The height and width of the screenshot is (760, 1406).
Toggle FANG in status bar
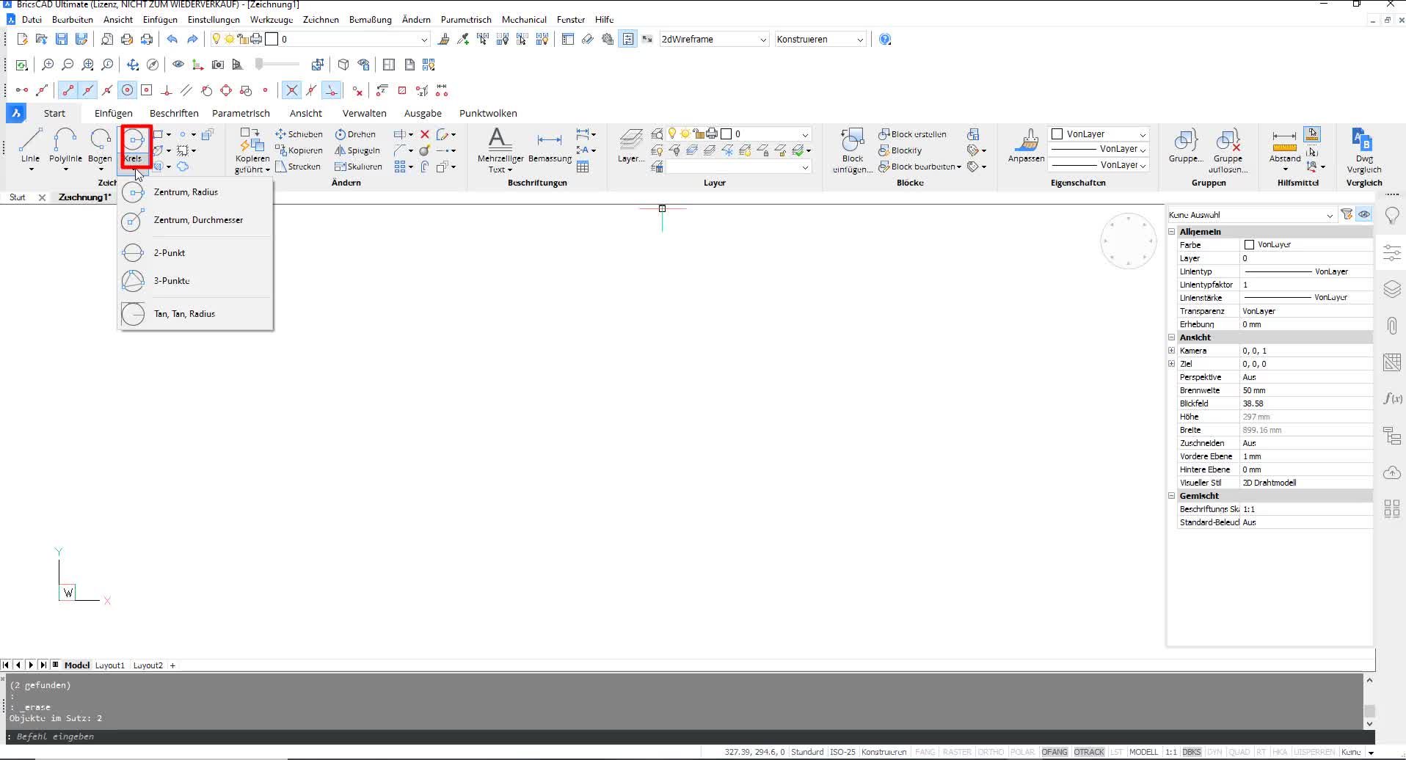tap(925, 752)
